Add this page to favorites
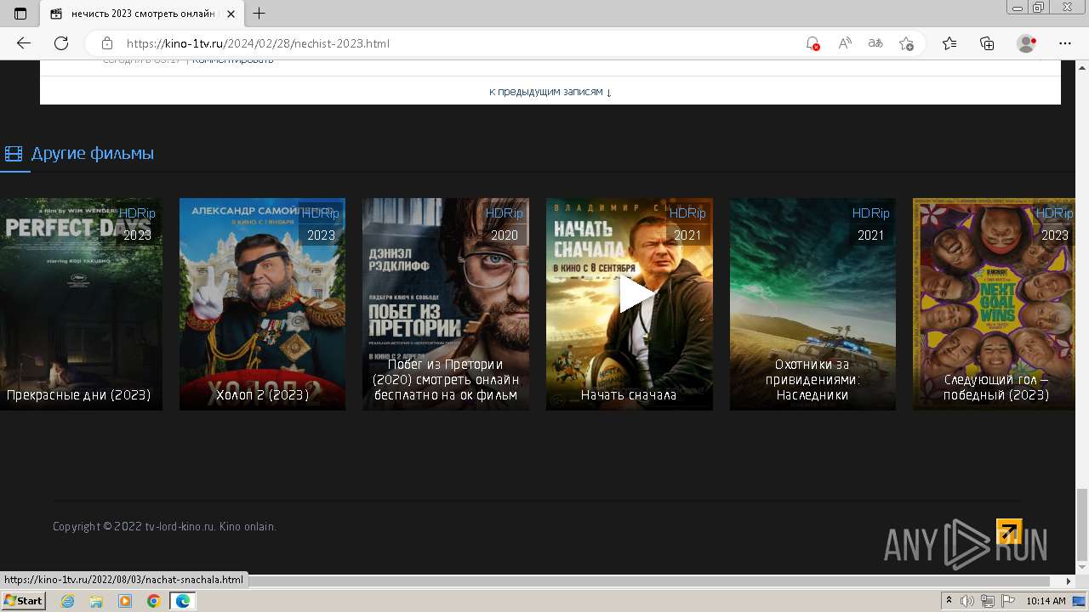Screen dimensions: 1089x612 point(907,43)
